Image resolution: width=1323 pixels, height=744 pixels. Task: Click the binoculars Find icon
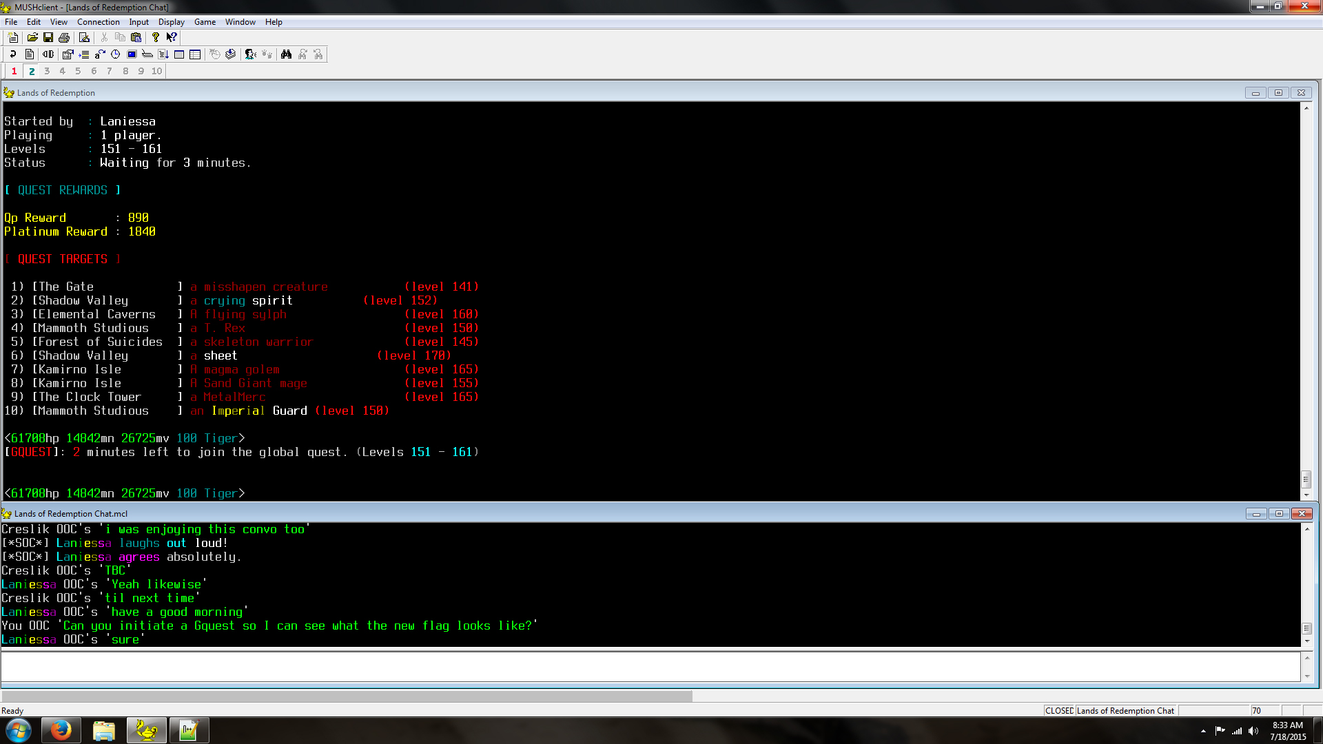pyautogui.click(x=286, y=54)
